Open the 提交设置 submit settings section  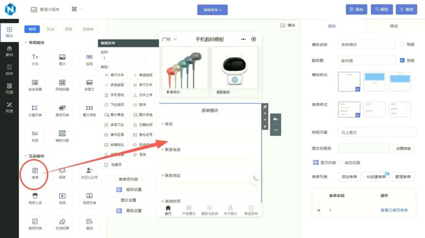(x=129, y=200)
